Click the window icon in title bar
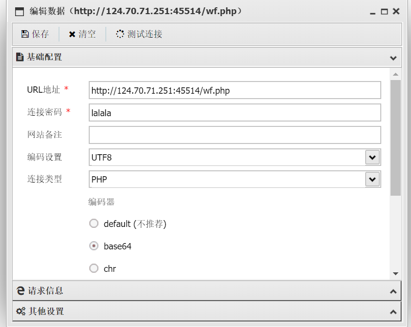The height and width of the screenshot is (327, 411). click(x=20, y=12)
